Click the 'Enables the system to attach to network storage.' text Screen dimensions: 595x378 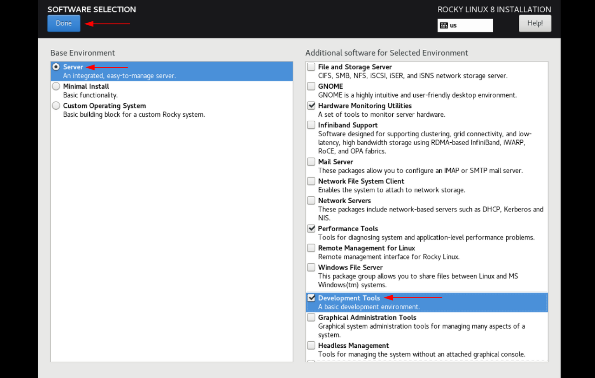(391, 190)
